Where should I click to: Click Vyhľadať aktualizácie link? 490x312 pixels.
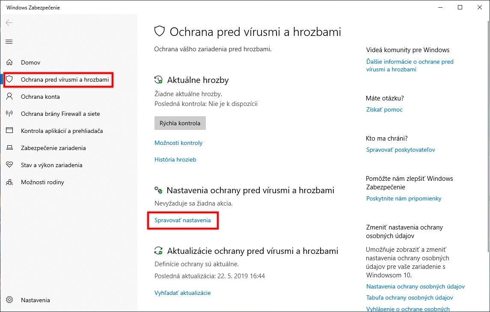click(182, 293)
